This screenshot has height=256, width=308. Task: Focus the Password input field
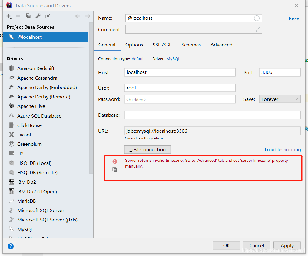tap(180, 99)
